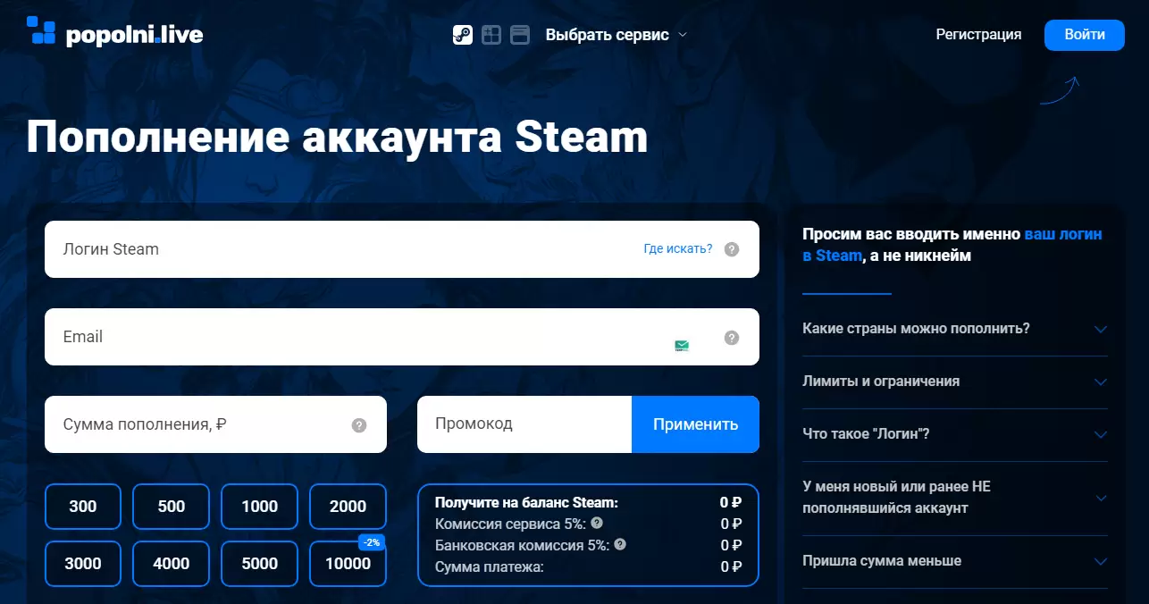Choose the 10000 amount preset
Viewport: 1149px width, 604px height.
[348, 564]
